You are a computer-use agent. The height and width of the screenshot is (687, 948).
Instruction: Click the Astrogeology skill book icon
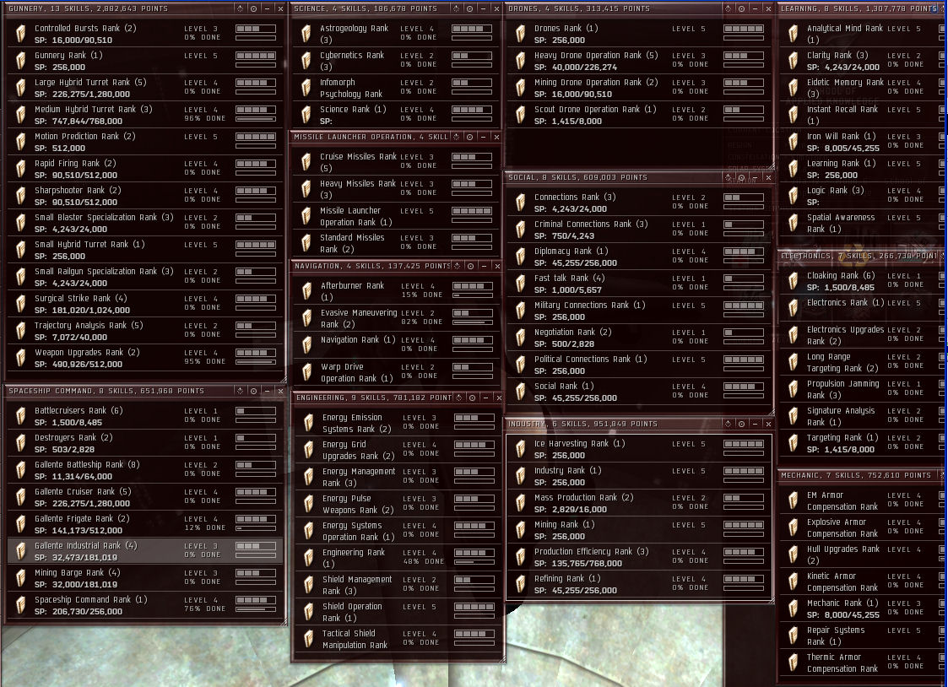tap(306, 34)
